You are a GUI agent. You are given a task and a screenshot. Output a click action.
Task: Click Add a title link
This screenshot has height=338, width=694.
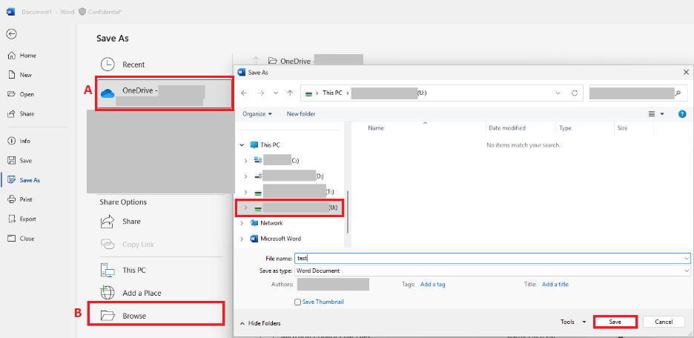(555, 285)
